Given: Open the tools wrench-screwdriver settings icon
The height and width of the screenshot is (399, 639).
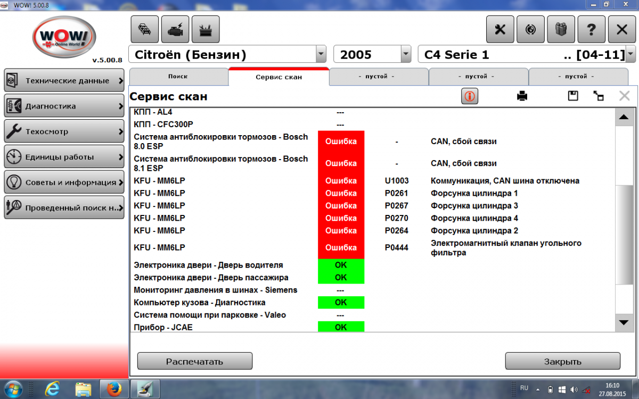Looking at the screenshot, I should (x=500, y=29).
